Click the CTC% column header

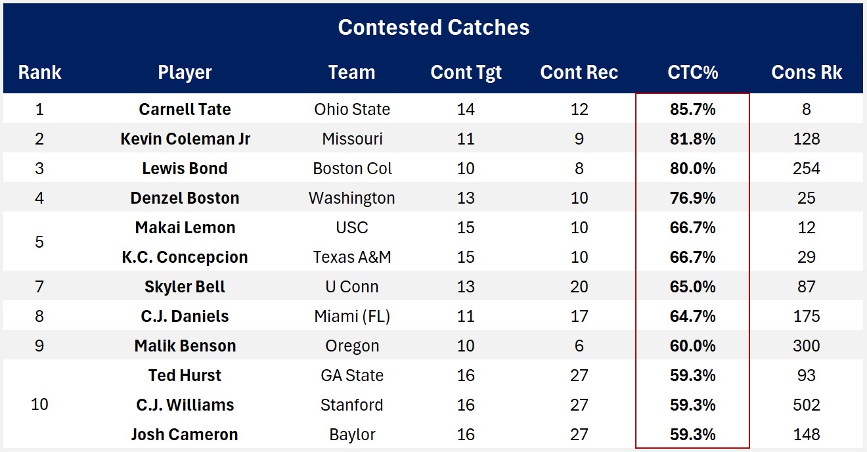tap(692, 72)
